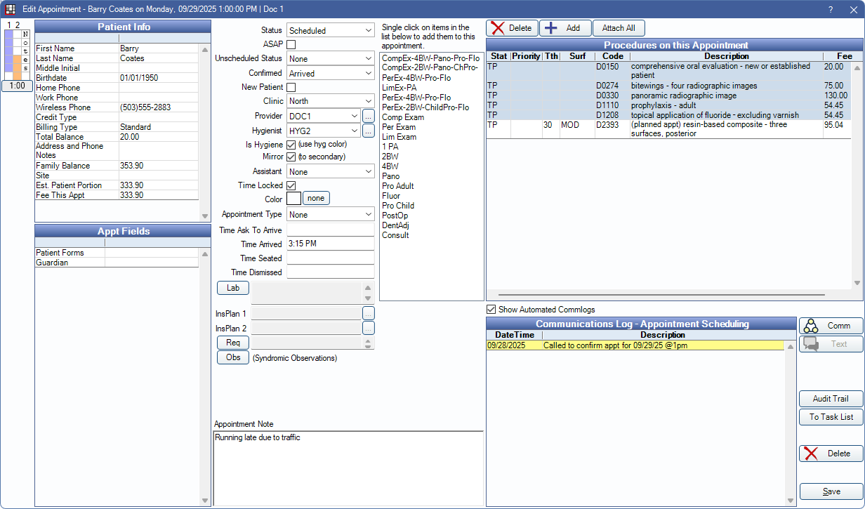This screenshot has width=865, height=509.
Task: Open the Comm log entry button
Action: tap(831, 326)
